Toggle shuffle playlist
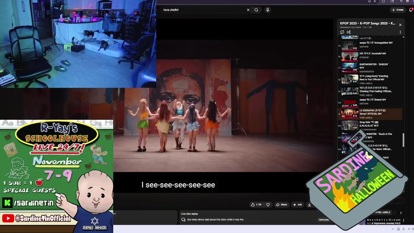 pos(349,32)
